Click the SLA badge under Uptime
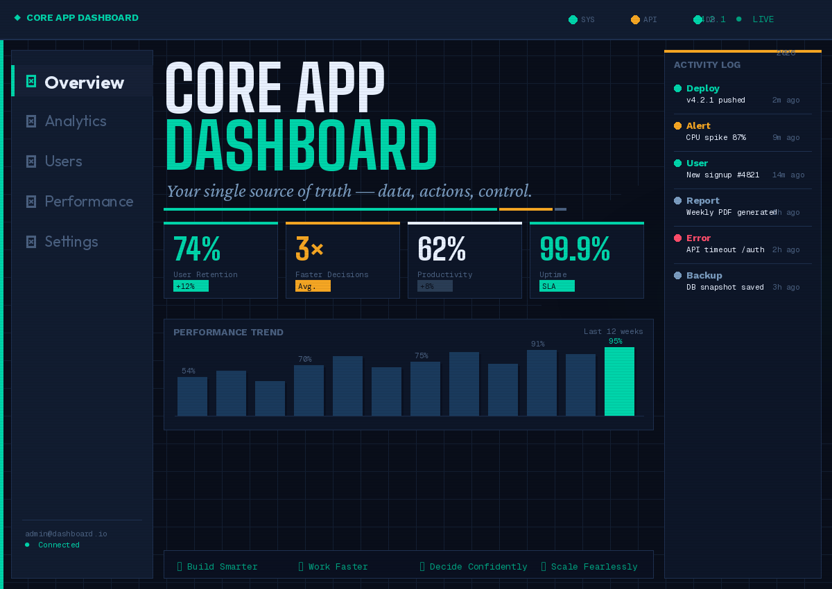The image size is (832, 589). pyautogui.click(x=557, y=286)
